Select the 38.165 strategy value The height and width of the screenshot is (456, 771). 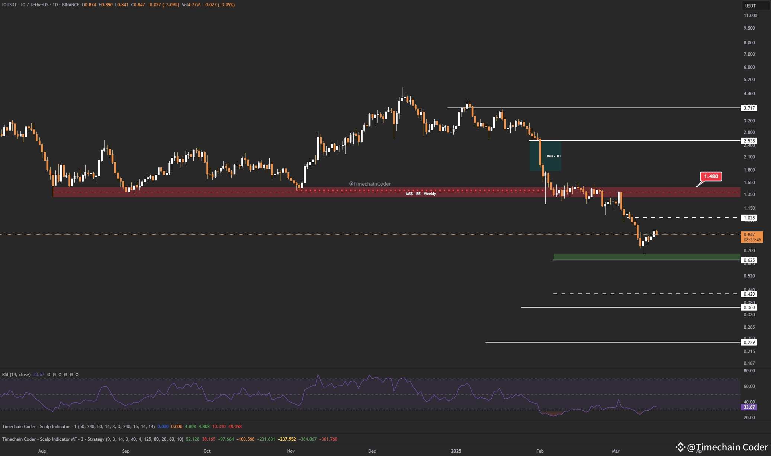pos(209,439)
